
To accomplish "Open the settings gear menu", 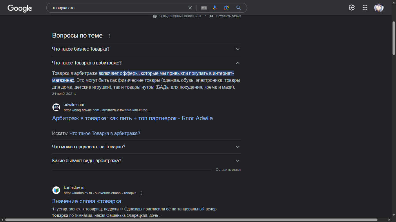I will click(351, 8).
